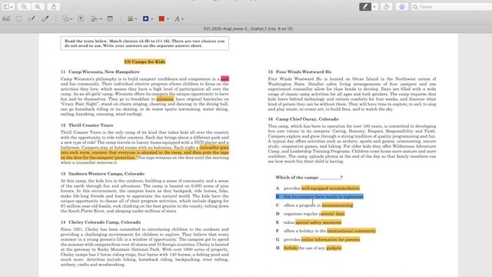Open the Shapes dropdown
Image resolution: width=492 pixels, height=277 pixels.
point(67,18)
